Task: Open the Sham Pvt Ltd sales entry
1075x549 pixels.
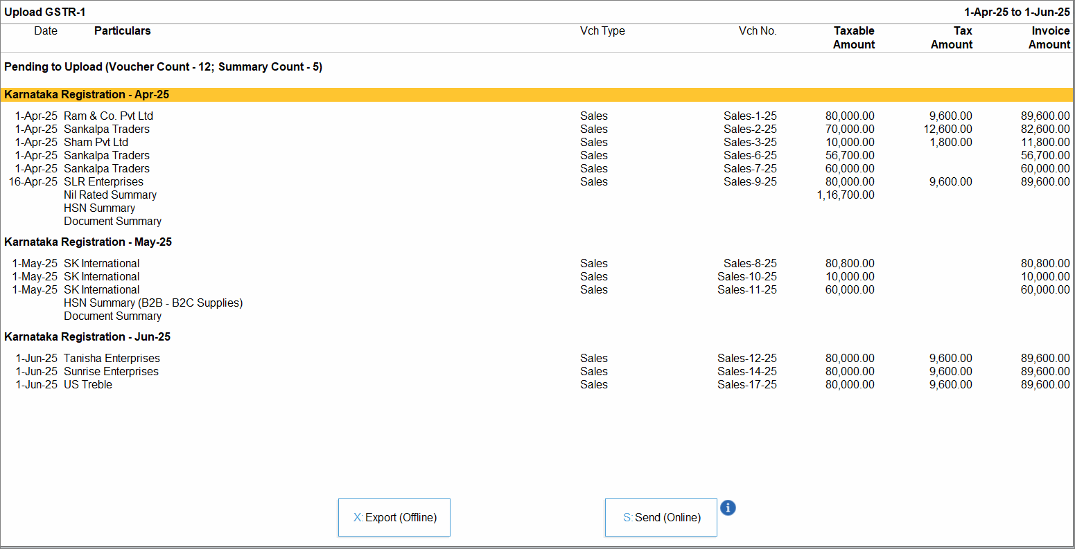Action: (x=96, y=143)
